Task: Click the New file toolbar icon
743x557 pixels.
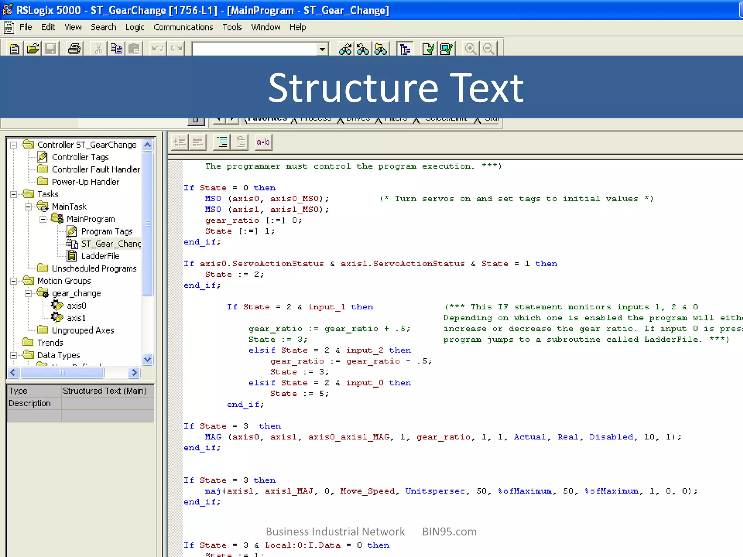Action: 14,49
